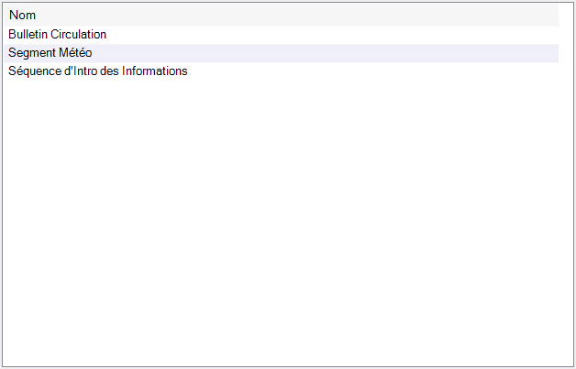Sort the list by the Nom column header
The width and height of the screenshot is (576, 369).
(282, 15)
